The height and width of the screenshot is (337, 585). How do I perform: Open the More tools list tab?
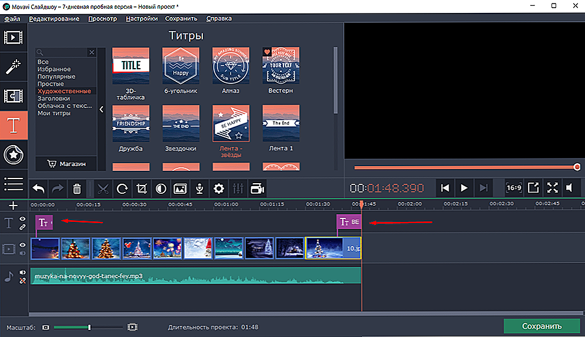(x=14, y=184)
